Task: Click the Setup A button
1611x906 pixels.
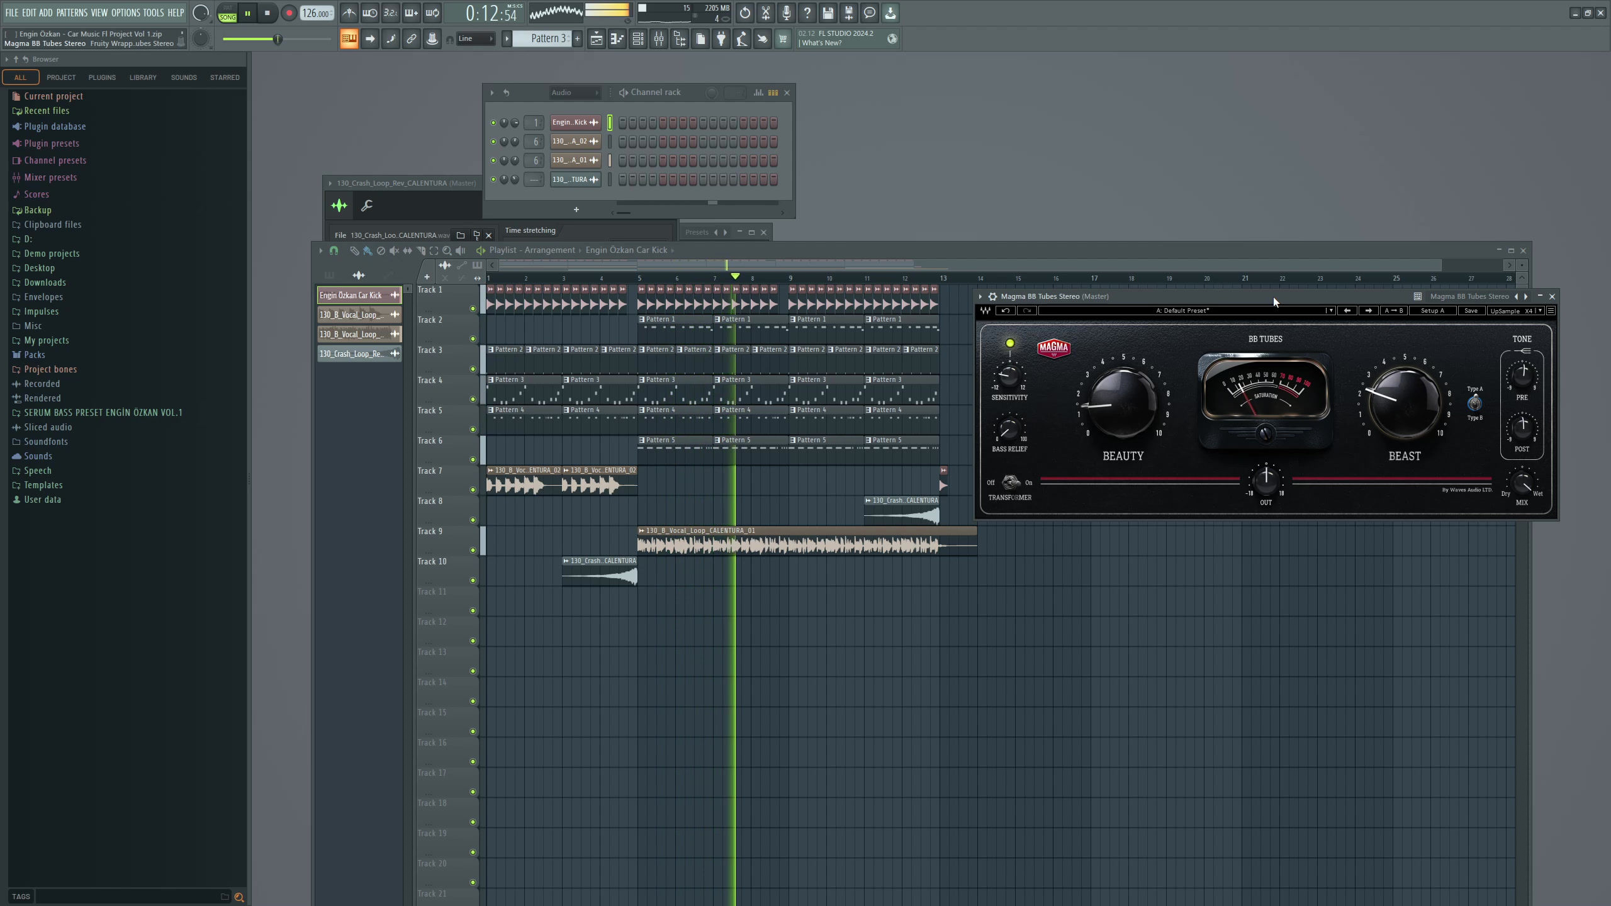Action: click(1432, 311)
